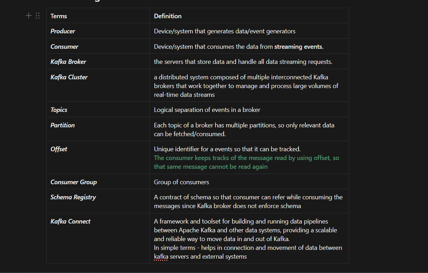
Task: Click the 'Schema Registry' term cell
Action: click(x=98, y=202)
